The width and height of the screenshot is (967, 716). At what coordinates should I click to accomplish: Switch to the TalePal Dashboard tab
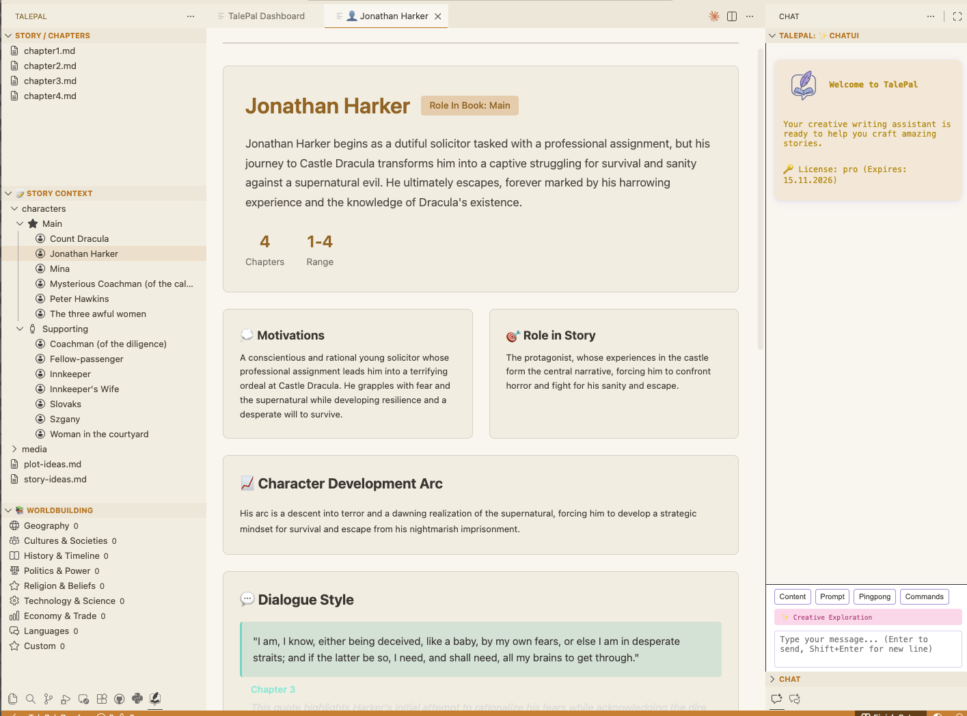[266, 16]
